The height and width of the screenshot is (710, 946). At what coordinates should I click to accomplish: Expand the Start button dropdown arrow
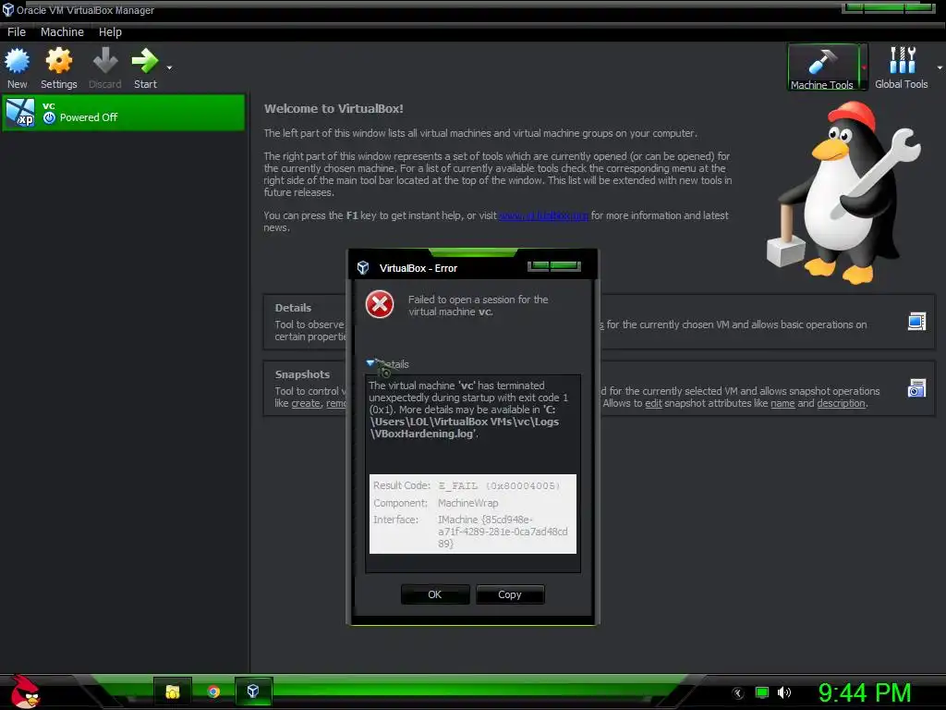(x=170, y=67)
